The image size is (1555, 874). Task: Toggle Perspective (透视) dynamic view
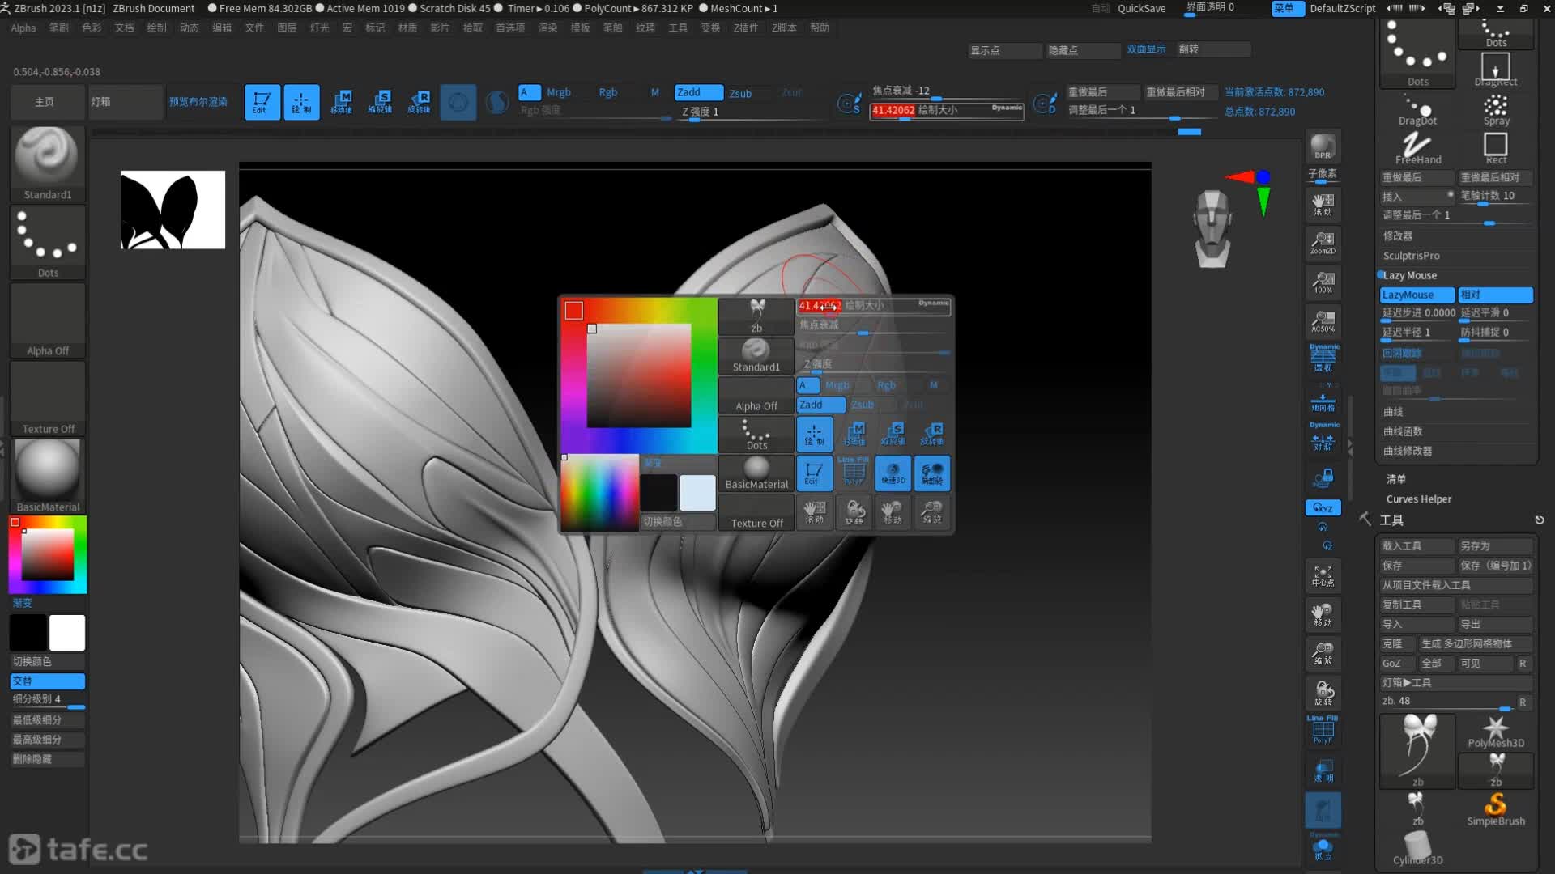tap(1323, 359)
